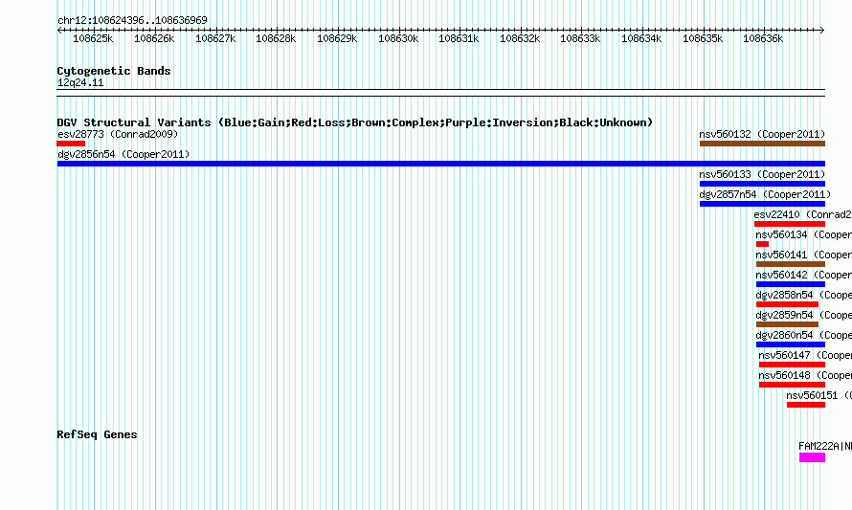Select the dgv2856n54 (Cooper2011) label
This screenshot has width=852, height=510.
(x=123, y=154)
